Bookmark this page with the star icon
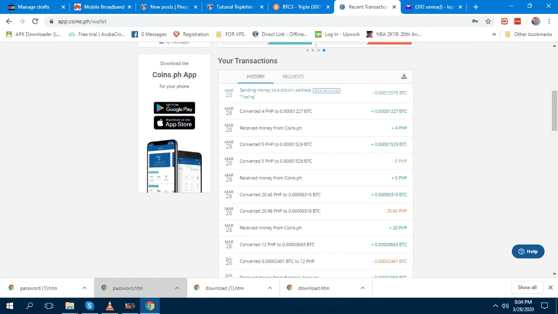Viewport: 558px width, 314px height. (x=488, y=21)
